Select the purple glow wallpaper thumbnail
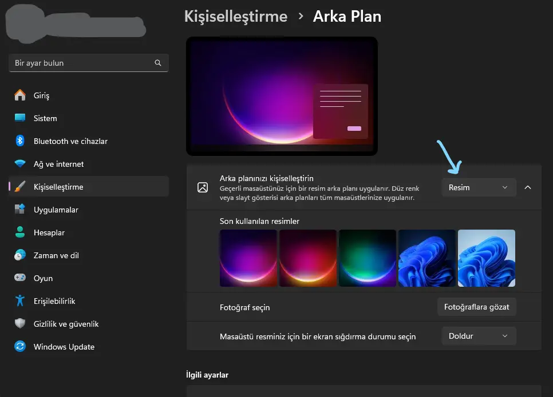The image size is (553, 397). (x=248, y=258)
